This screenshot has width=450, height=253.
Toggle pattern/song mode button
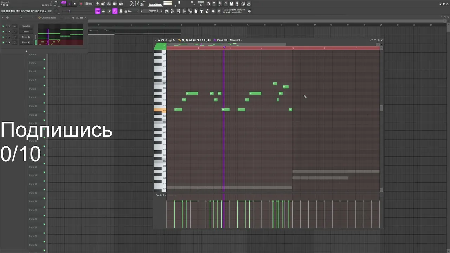pos(64,4)
